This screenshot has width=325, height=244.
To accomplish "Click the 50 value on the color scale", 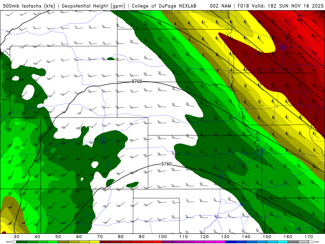I will pyautogui.click(x=58, y=237).
